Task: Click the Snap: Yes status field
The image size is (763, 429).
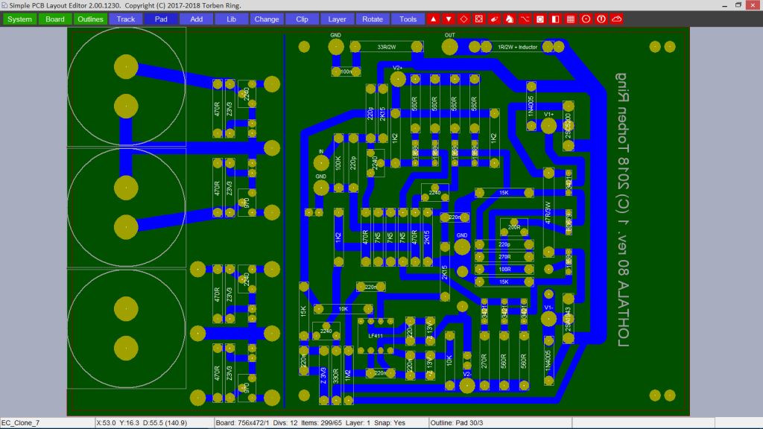Action: click(389, 423)
